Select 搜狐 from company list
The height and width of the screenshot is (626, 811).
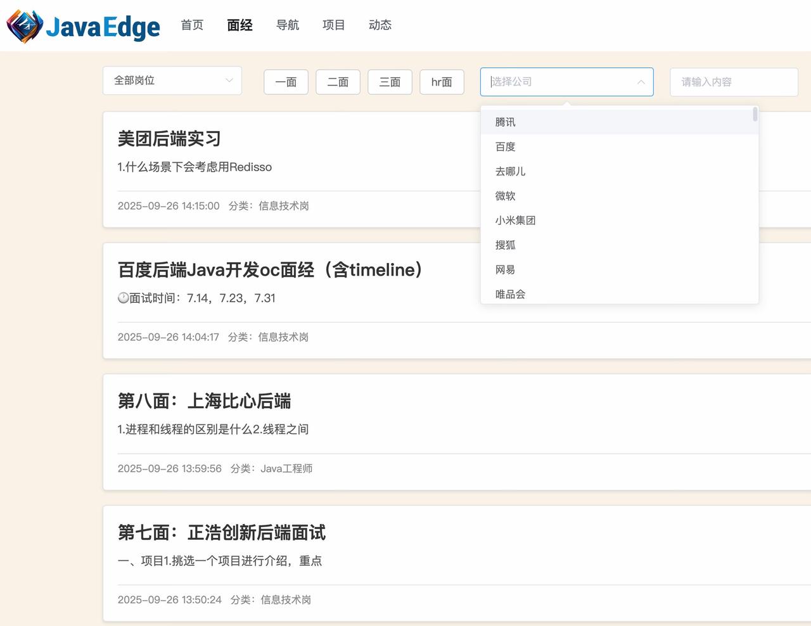coord(620,245)
